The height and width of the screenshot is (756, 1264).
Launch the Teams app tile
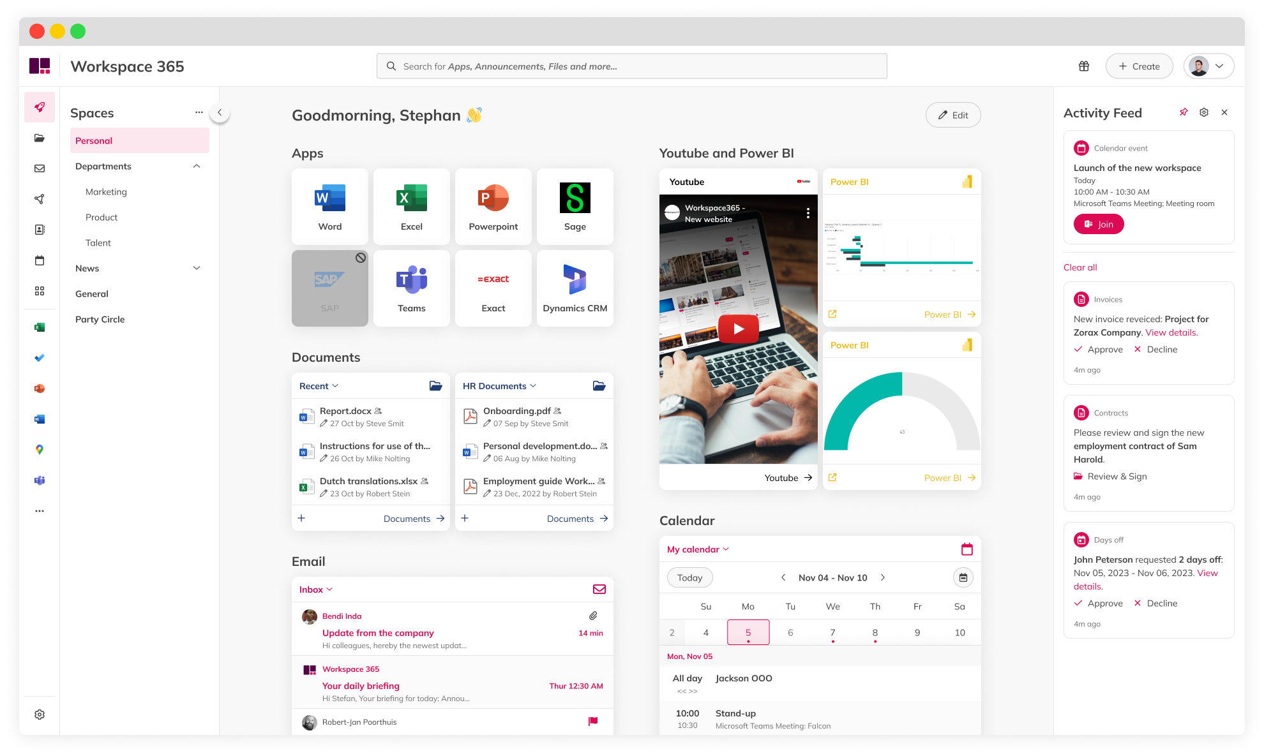tap(411, 288)
